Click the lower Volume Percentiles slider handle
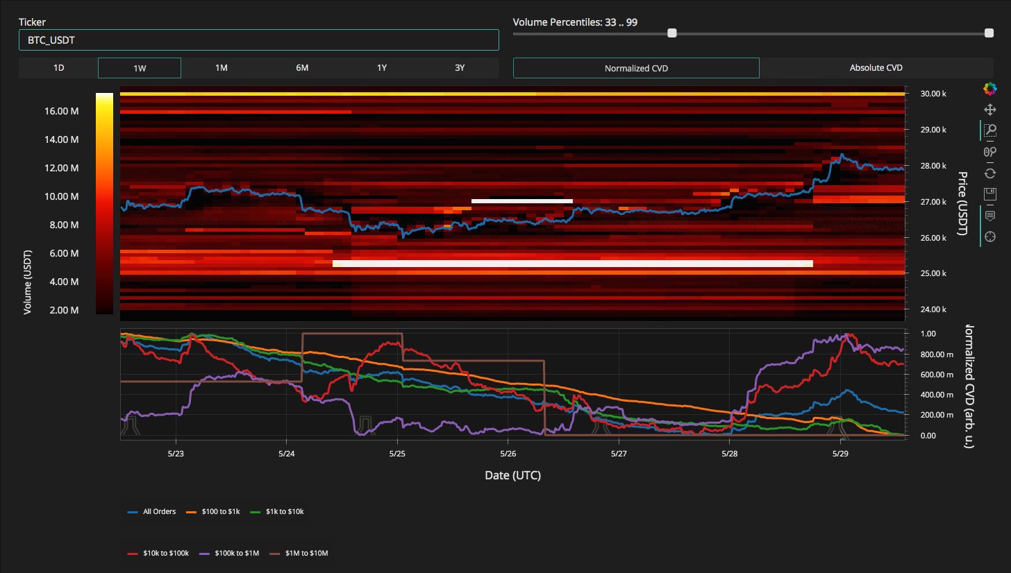The width and height of the screenshot is (1011, 573). (x=671, y=33)
